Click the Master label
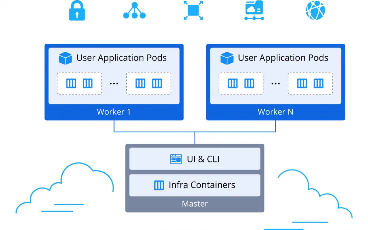 tap(195, 204)
